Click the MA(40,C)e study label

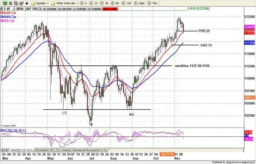8,17
